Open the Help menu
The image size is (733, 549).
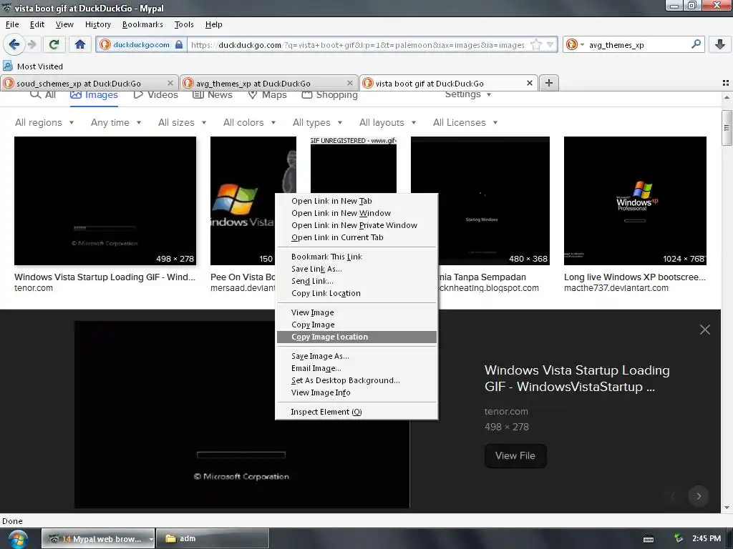(213, 24)
